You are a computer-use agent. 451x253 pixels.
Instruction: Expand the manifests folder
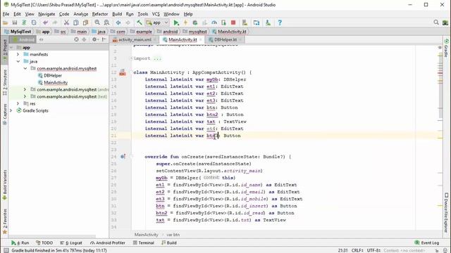point(18,55)
